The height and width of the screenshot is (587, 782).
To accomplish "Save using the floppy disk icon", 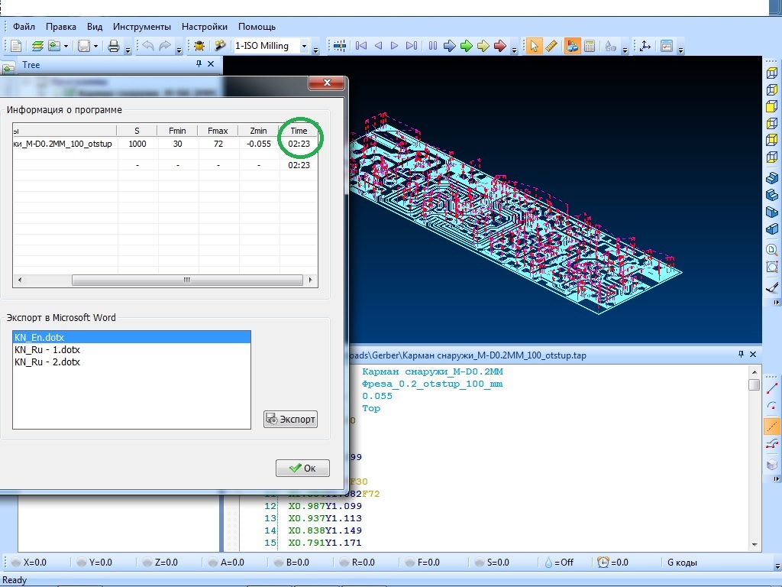I will 84,46.
